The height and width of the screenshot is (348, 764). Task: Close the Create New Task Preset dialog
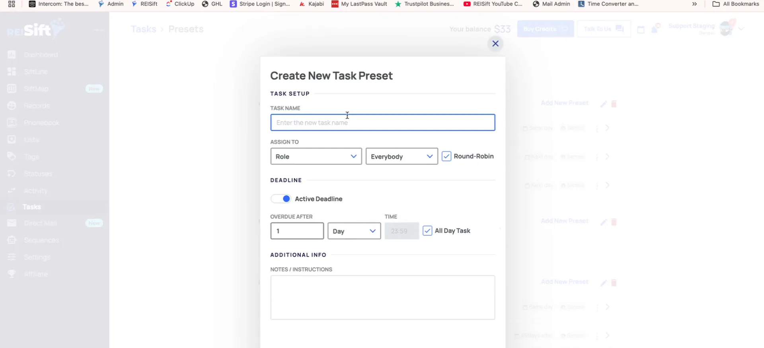point(495,44)
